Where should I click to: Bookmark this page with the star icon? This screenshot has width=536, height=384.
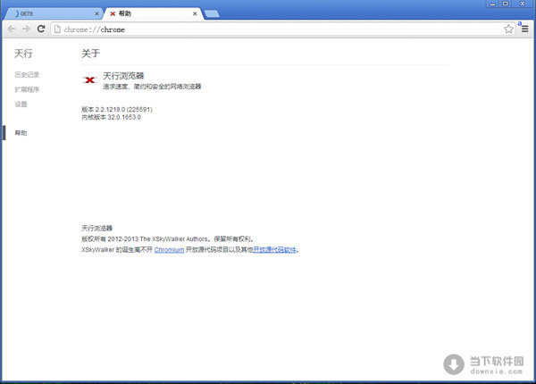(x=508, y=29)
